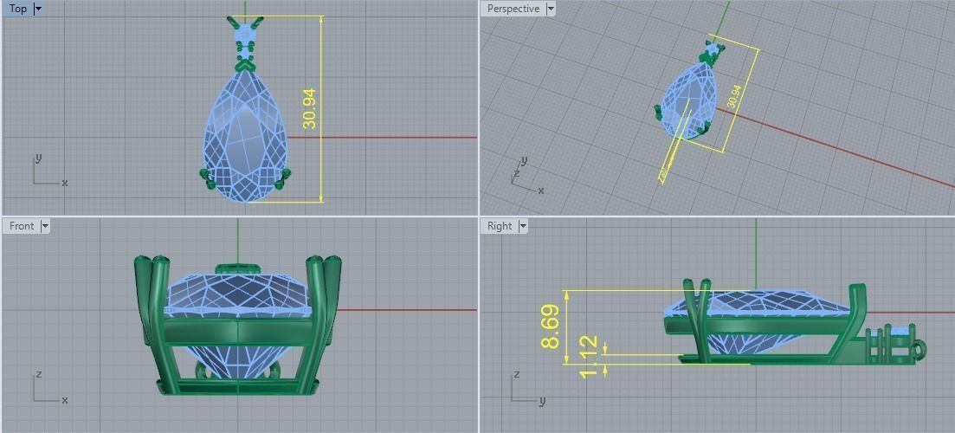The height and width of the screenshot is (433, 955).
Task: Click the axis icon in Right viewport
Action: tap(527, 387)
